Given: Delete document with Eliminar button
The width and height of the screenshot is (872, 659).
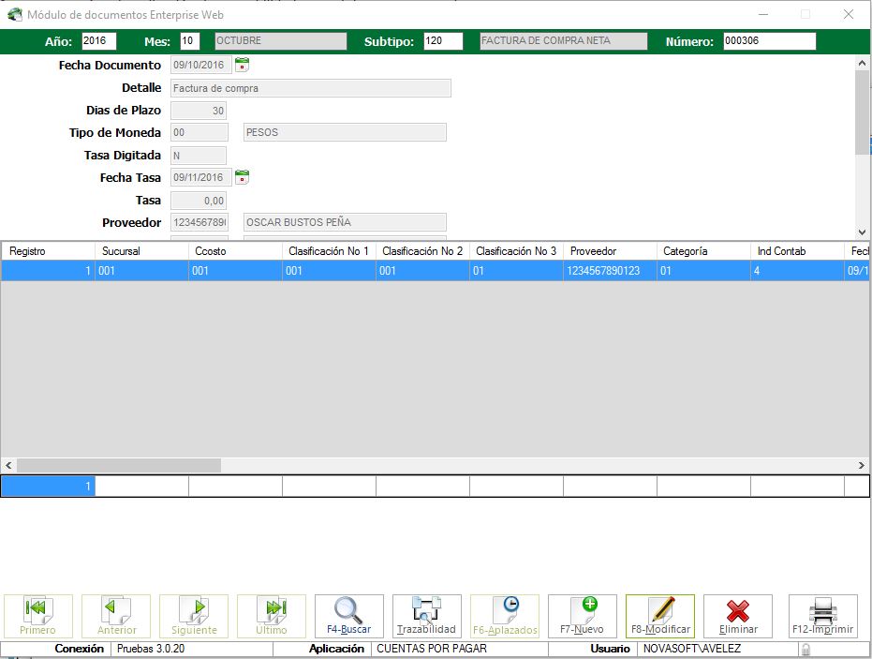Looking at the screenshot, I should point(738,616).
